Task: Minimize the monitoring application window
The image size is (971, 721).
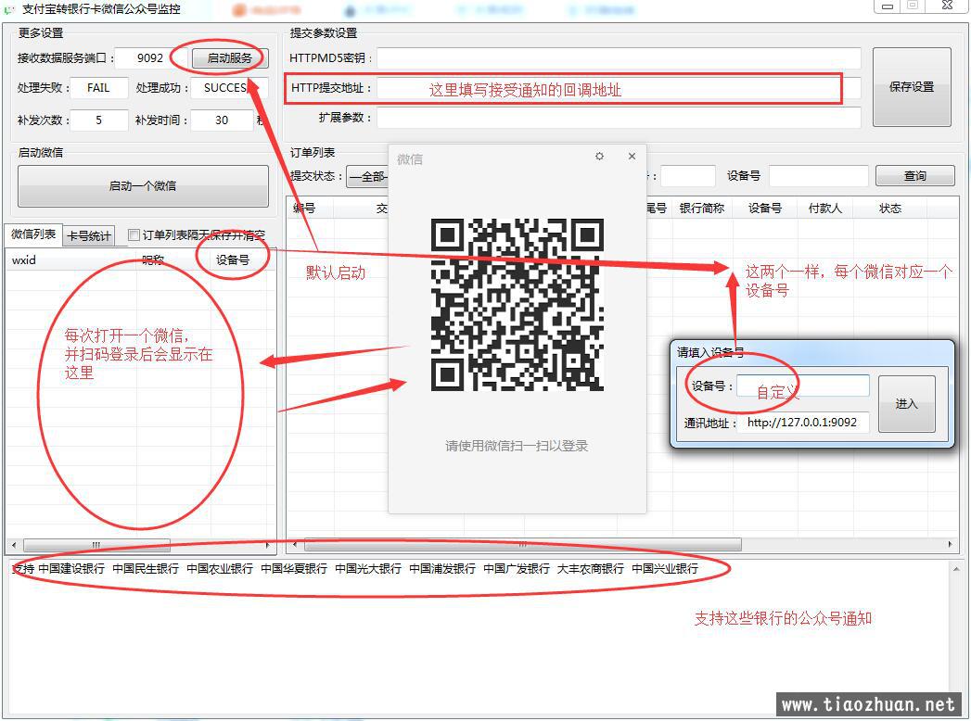Action: coord(888,6)
